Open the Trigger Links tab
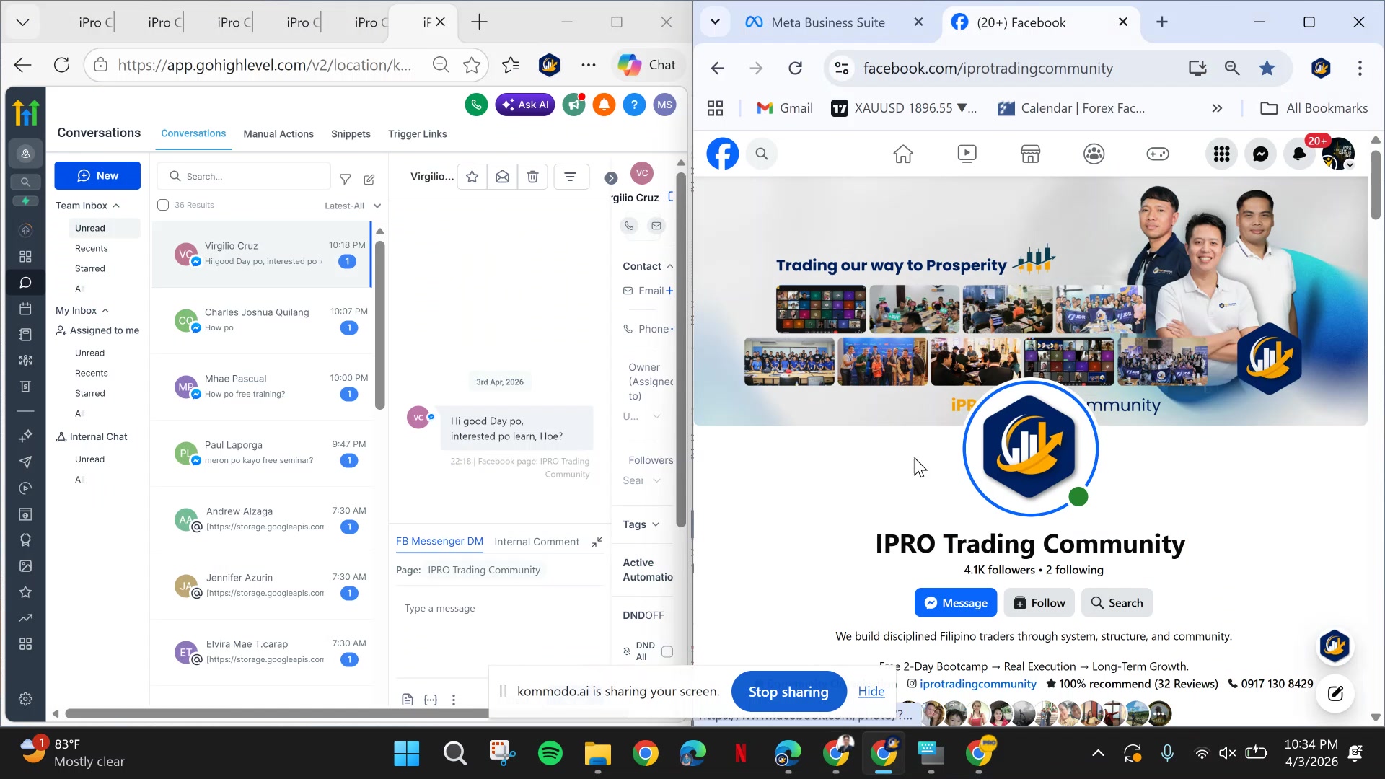The height and width of the screenshot is (779, 1385). pyautogui.click(x=418, y=134)
